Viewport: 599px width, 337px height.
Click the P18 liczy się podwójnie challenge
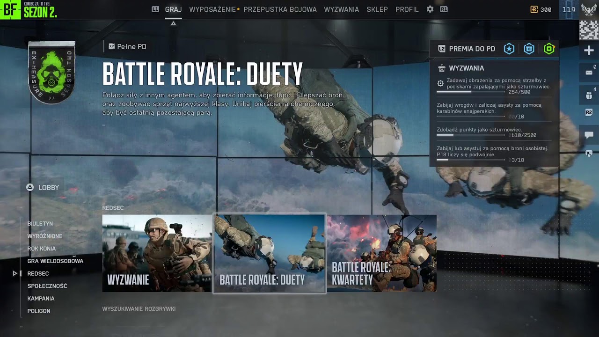coord(492,151)
